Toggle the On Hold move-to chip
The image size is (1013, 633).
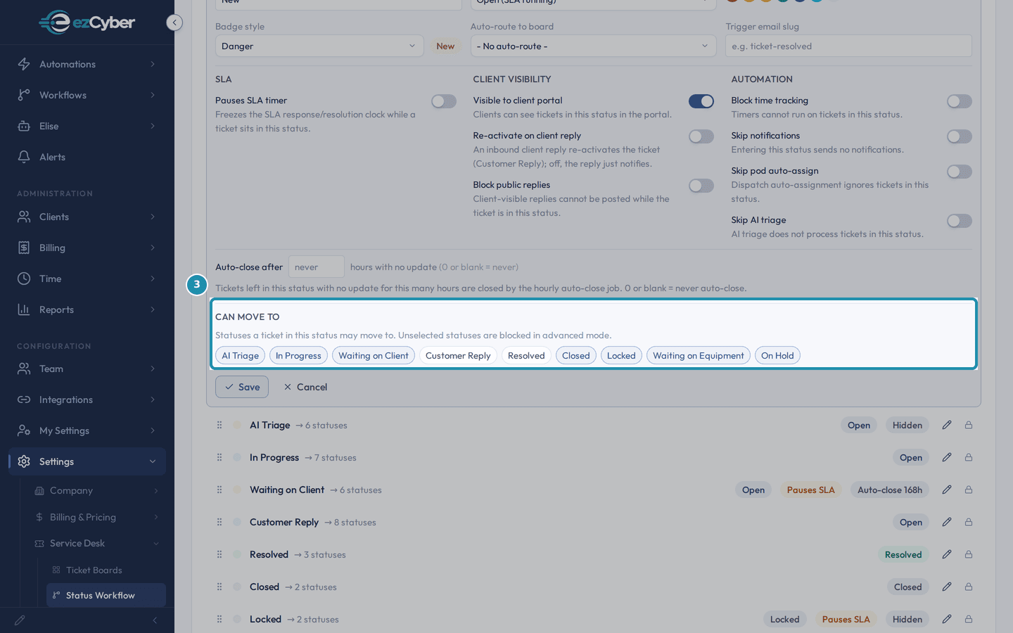coord(777,355)
